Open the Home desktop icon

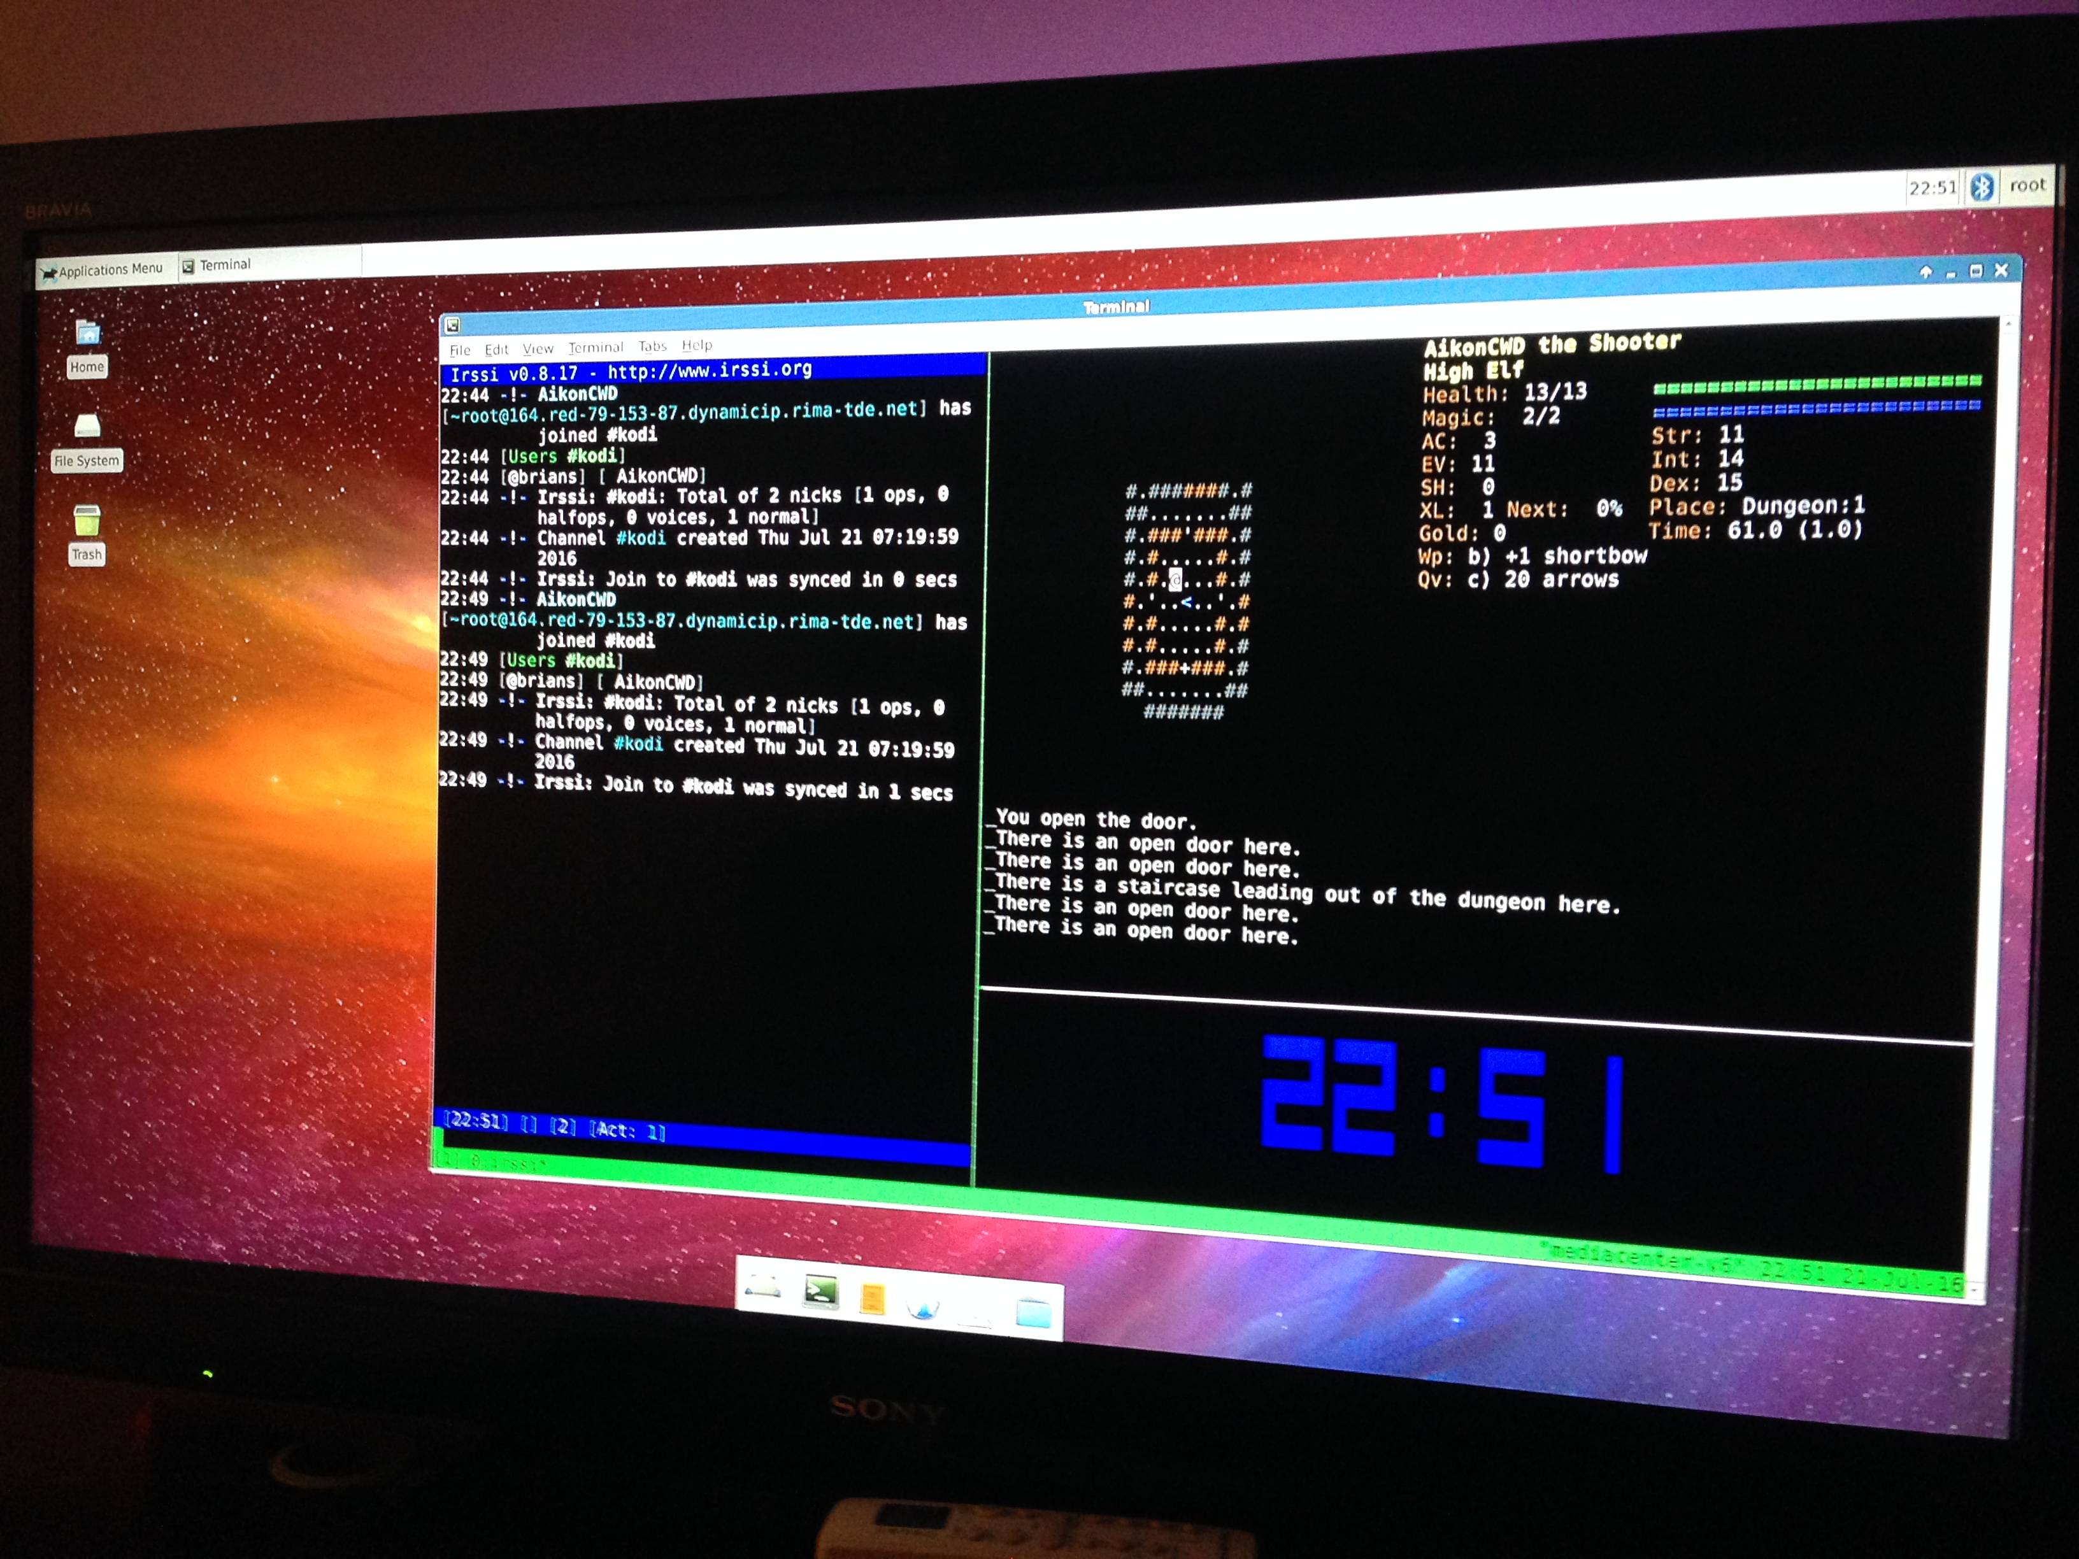87,348
